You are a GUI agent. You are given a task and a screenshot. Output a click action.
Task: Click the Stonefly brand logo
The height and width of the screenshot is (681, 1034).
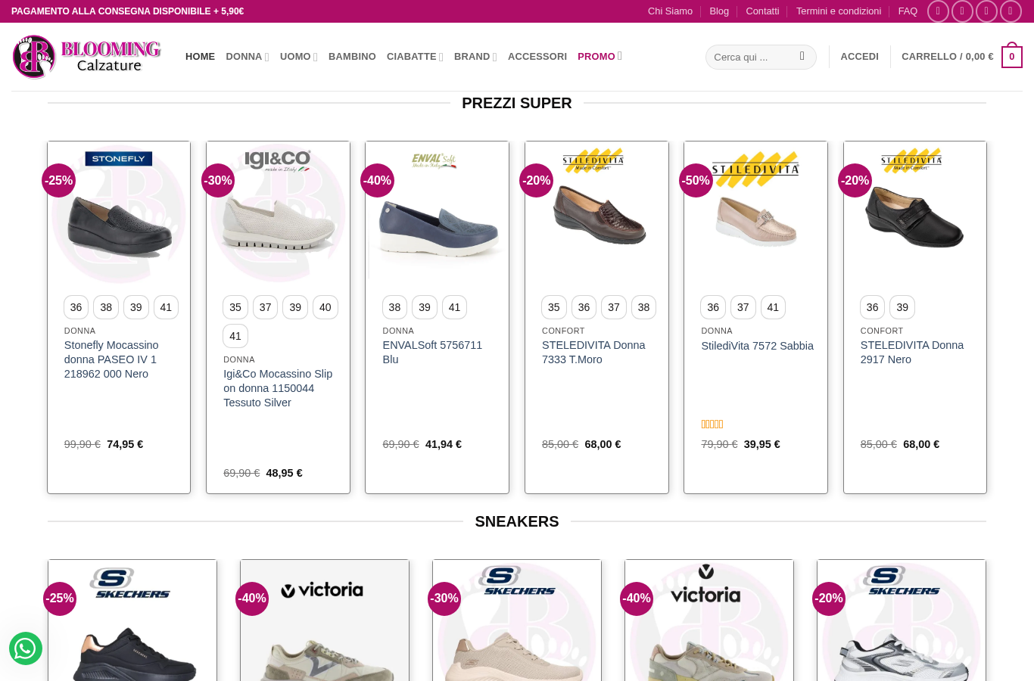click(119, 159)
